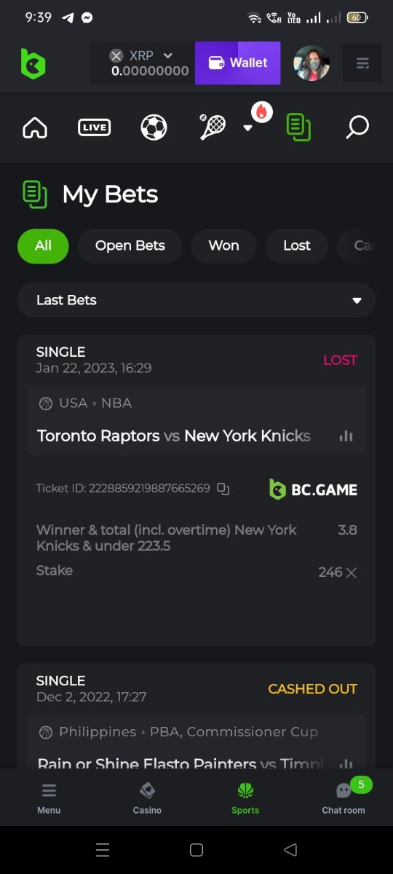Show only Lost bets
This screenshot has height=874, width=393.
(x=297, y=245)
